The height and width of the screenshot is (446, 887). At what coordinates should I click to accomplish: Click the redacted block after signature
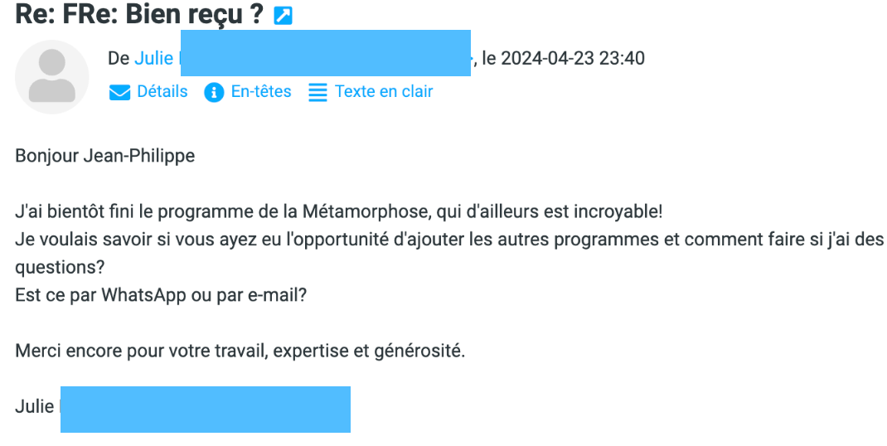(206, 409)
